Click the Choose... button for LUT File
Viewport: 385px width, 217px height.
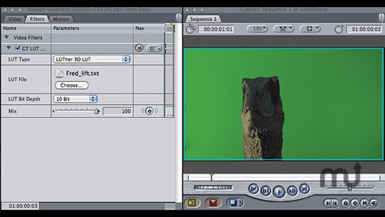pos(71,85)
